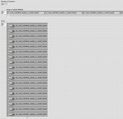
Task: Select the T1_CAN_CONTROL_NODE_tx_START_NODE string element
Action: [x=26, y=13]
